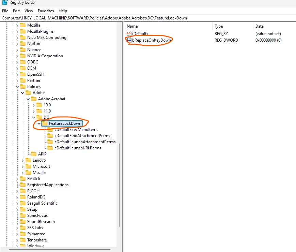Viewport: 296px width, 252px height.
Task: Collapse the Adobe key
Action: [x=22, y=93]
